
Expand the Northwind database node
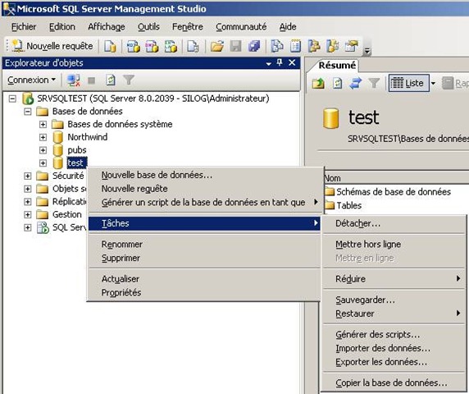(43, 137)
